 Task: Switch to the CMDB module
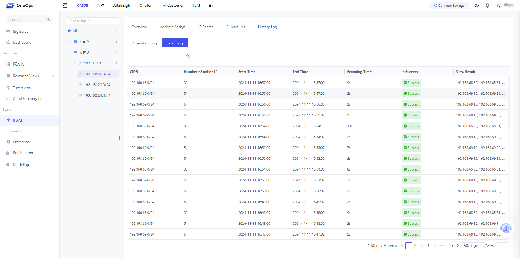pos(83,5)
